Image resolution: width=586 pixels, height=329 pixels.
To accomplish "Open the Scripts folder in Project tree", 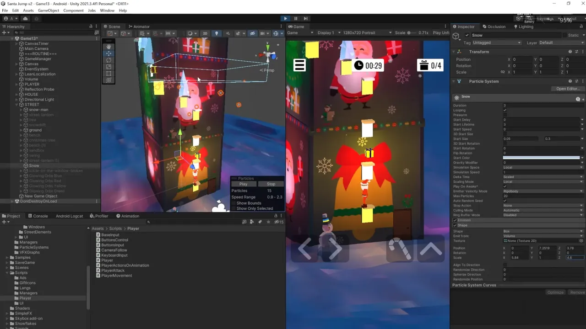I will tap(21, 273).
